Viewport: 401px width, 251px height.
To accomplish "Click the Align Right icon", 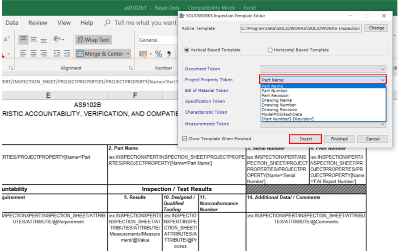I will pyautogui.click(x=43, y=53).
